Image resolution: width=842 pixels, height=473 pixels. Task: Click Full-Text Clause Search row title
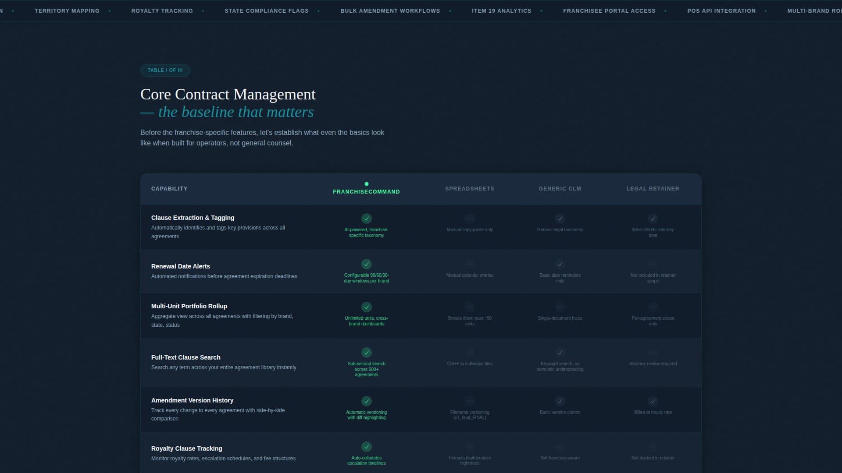[186, 357]
